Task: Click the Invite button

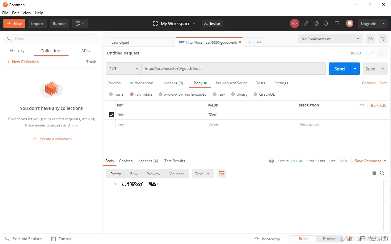Action: click(x=212, y=23)
